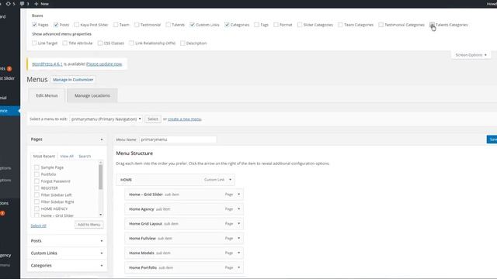Image resolution: width=497 pixels, height=279 pixels.
Task: Open the View All pages tab
Action: coord(67,157)
